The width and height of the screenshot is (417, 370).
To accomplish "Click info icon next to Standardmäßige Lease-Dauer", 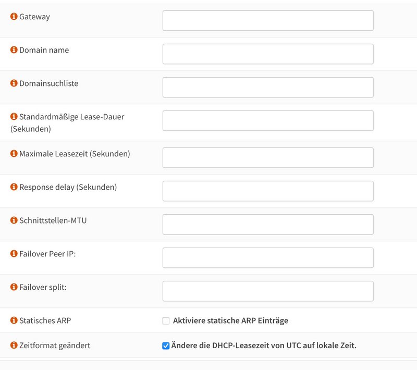I will point(14,116).
